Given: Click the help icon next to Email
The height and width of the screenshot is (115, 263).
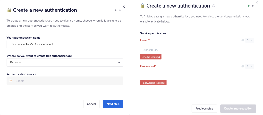Looking at the screenshot, I should click(x=243, y=40).
